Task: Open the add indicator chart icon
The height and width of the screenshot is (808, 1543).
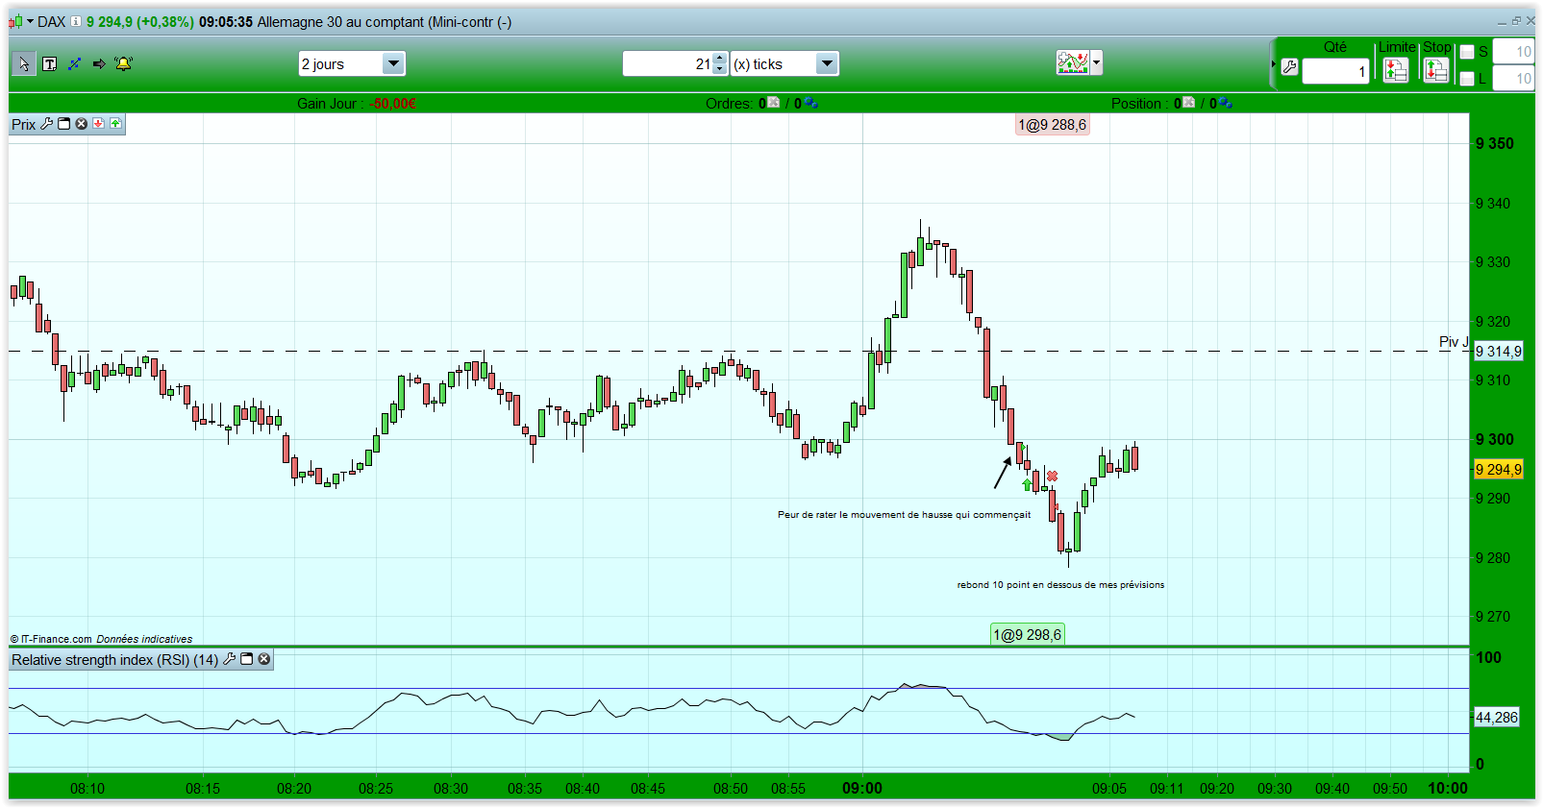Action: click(1073, 63)
